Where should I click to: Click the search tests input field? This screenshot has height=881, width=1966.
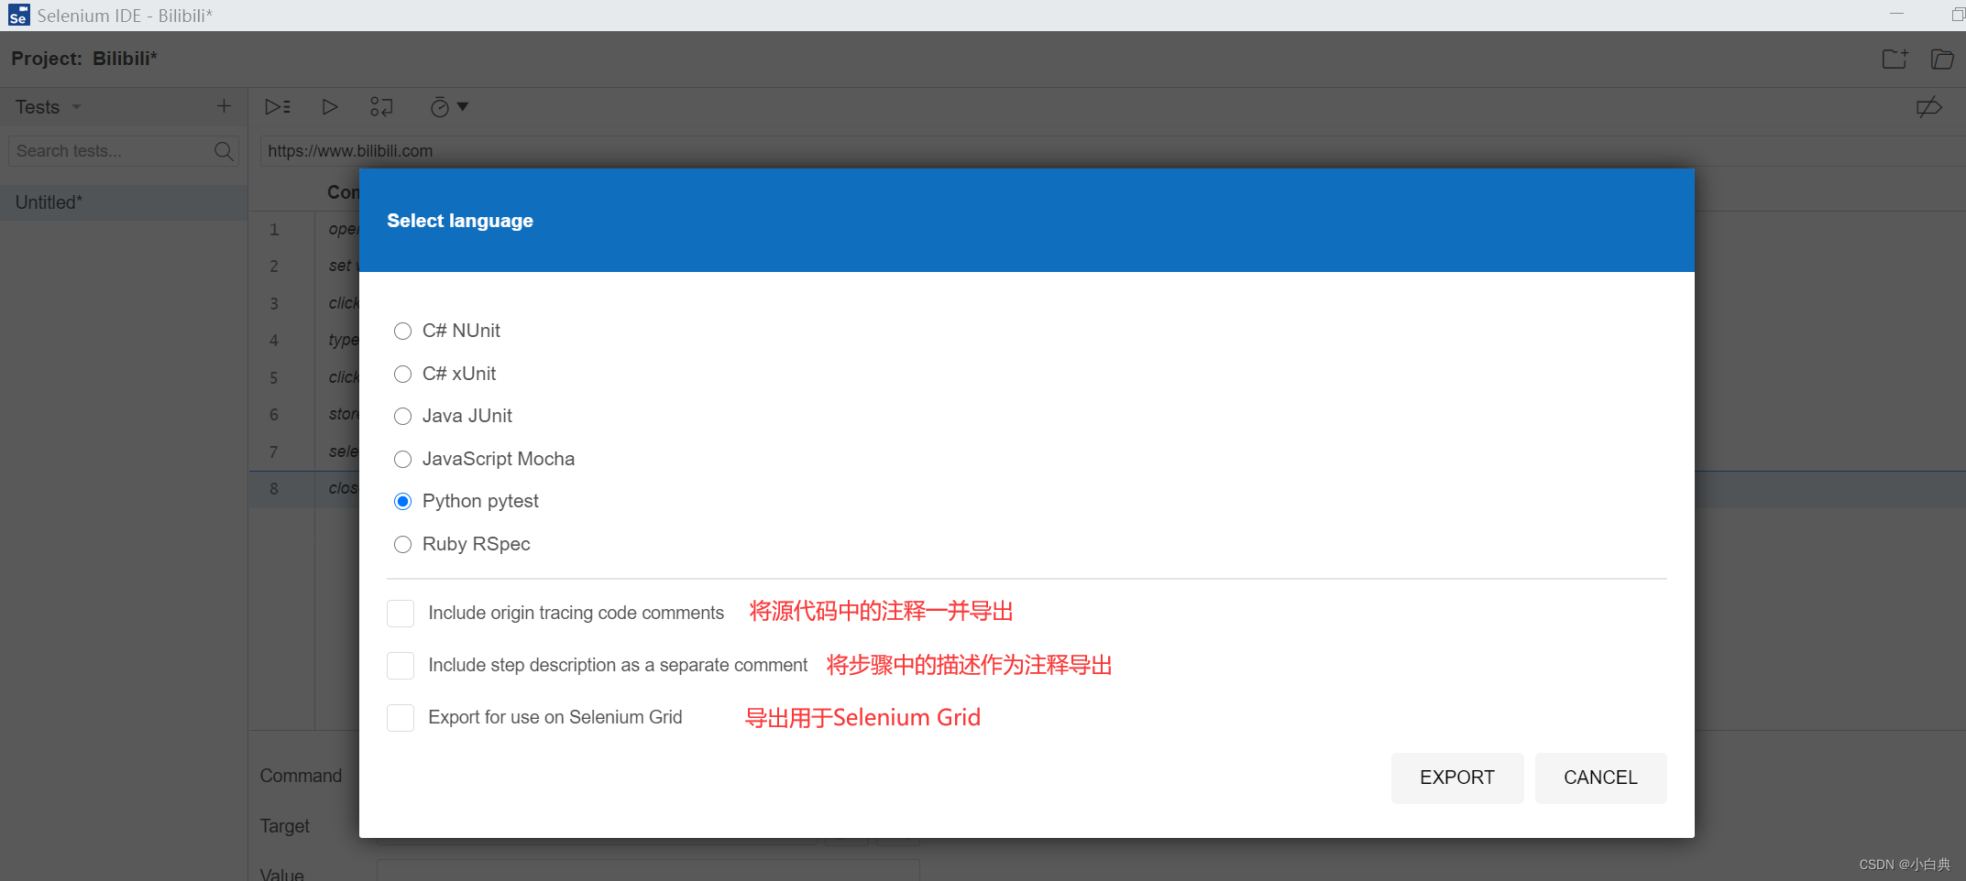click(x=110, y=150)
